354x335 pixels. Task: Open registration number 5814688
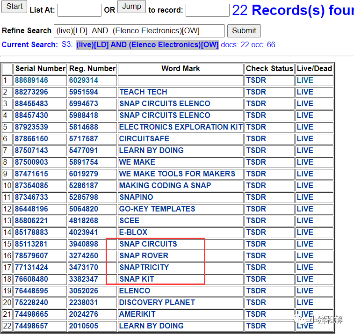click(x=84, y=127)
